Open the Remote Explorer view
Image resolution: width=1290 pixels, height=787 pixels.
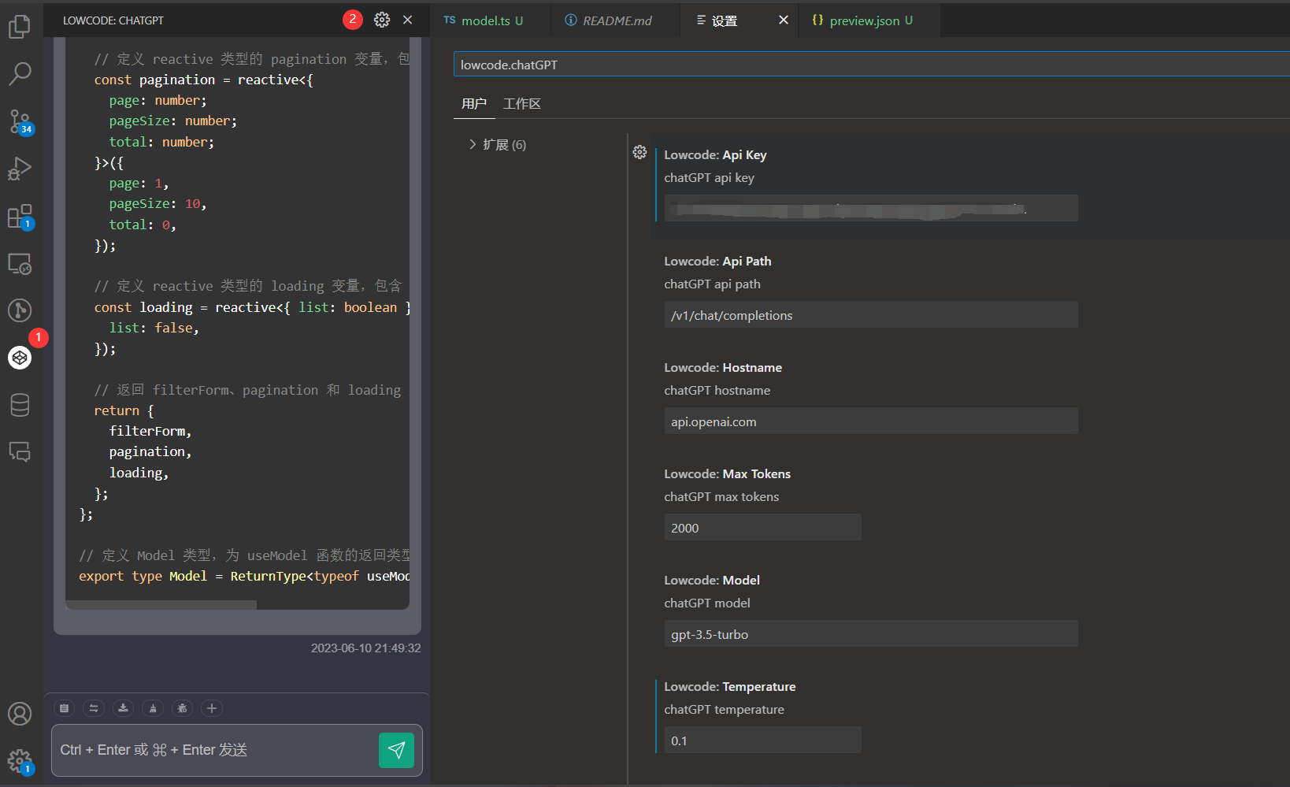[x=20, y=263]
